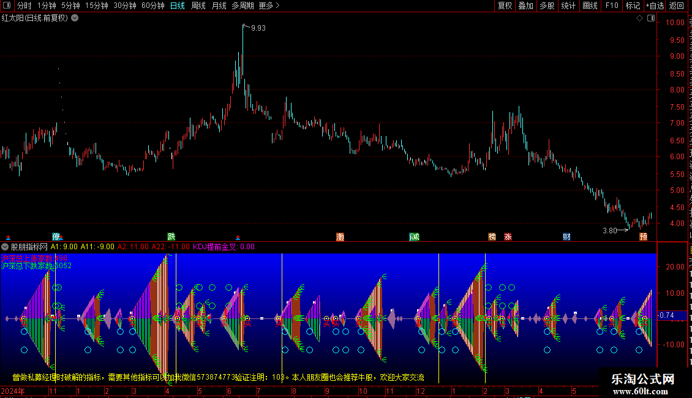Select the 30分钟 period tab
The width and height of the screenshot is (692, 398).
(125, 6)
